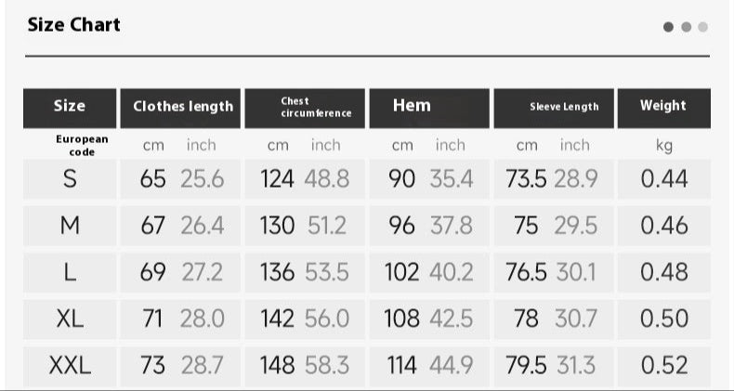This screenshot has width=734, height=391.
Task: Choose the XL size row label
Action: point(70,319)
